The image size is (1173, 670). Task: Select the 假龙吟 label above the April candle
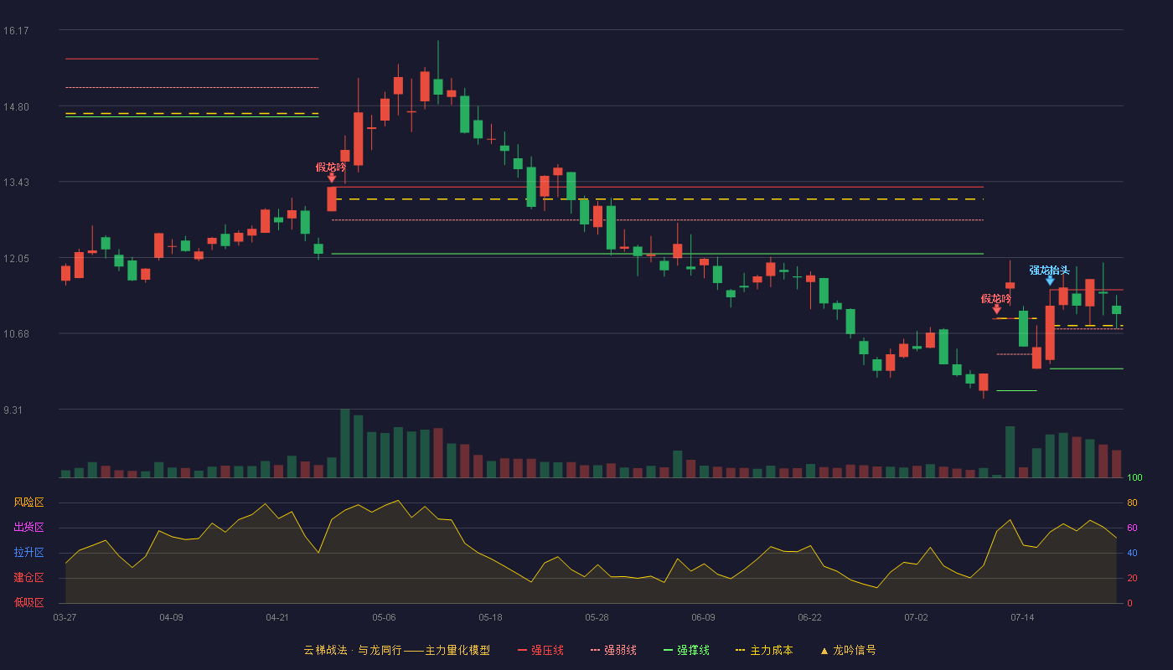[331, 167]
